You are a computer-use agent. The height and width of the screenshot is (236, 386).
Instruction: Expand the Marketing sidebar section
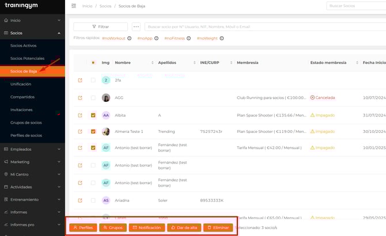[32, 162]
